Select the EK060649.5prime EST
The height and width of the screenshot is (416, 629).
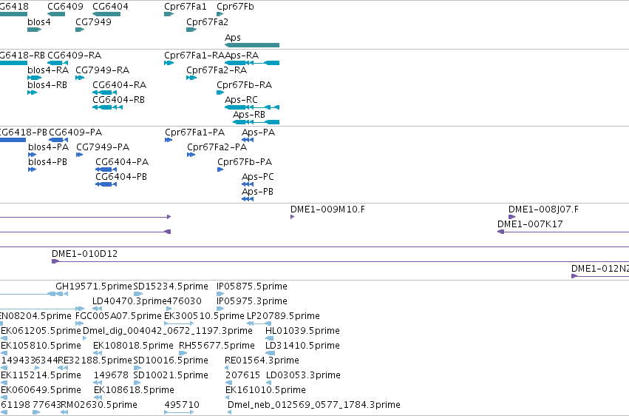point(4,397)
